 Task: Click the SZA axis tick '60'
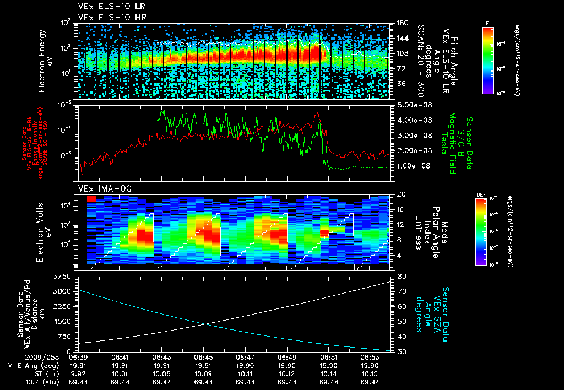click(x=402, y=306)
